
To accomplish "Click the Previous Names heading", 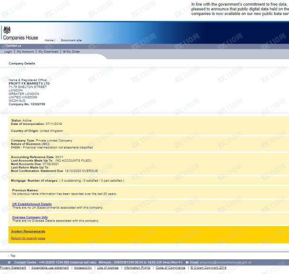I will click(26, 190).
